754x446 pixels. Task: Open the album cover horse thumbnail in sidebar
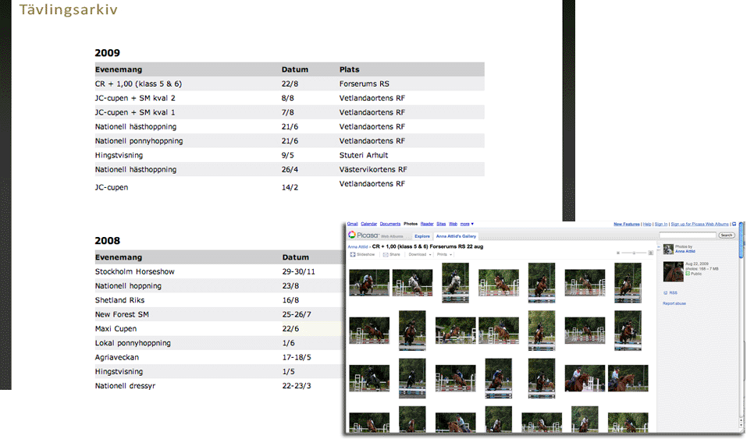point(673,271)
